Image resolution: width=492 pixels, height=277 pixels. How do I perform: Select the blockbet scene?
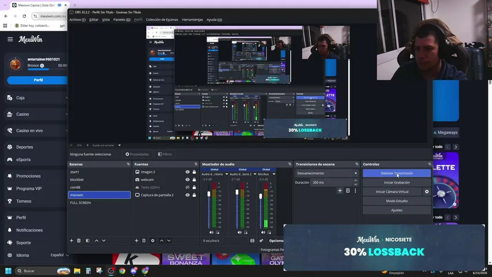(x=99, y=179)
